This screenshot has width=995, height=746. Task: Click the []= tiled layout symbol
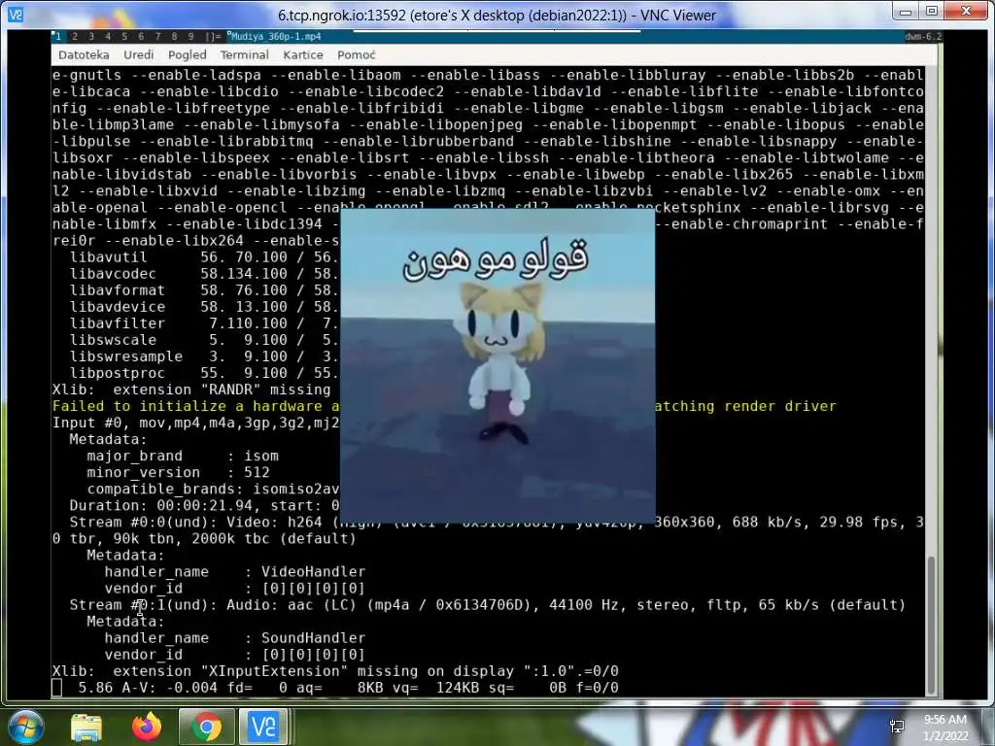click(x=213, y=37)
